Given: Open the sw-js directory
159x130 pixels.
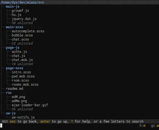Looking at the screenshot, I should pyautogui.click(x=11, y=113).
